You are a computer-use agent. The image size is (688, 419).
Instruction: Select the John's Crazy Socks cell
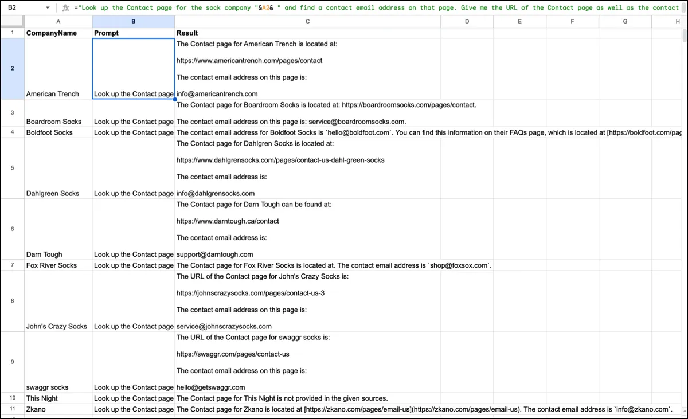pos(58,301)
